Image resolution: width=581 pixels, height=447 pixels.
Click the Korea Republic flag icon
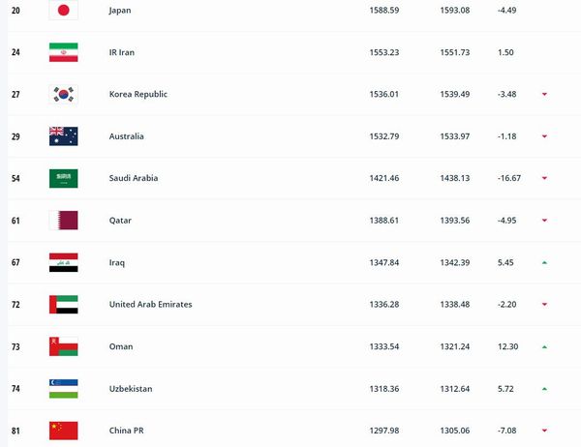tap(63, 95)
